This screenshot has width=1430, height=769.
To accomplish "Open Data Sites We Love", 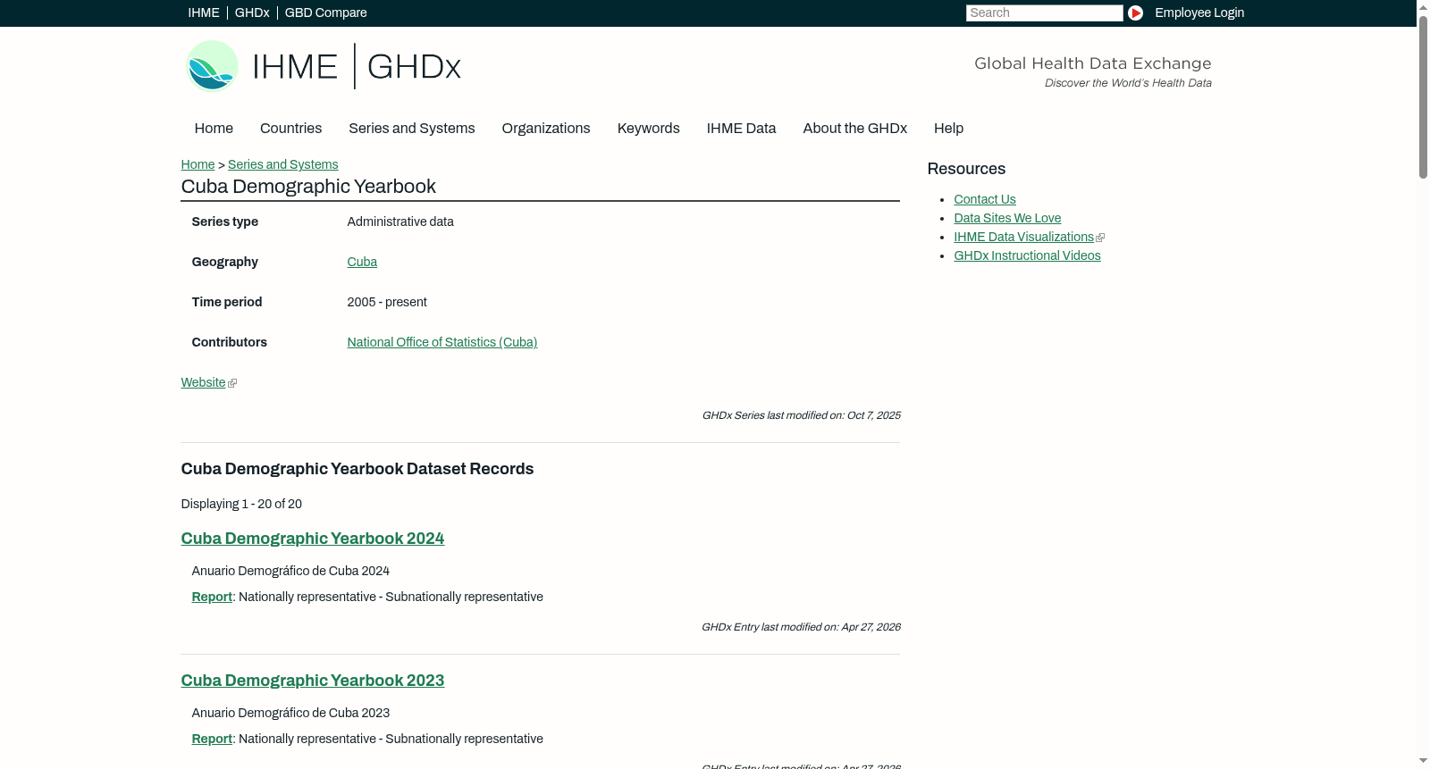I will [x=1007, y=218].
